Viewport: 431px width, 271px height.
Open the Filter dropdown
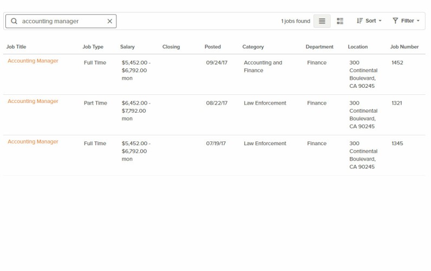(x=406, y=21)
